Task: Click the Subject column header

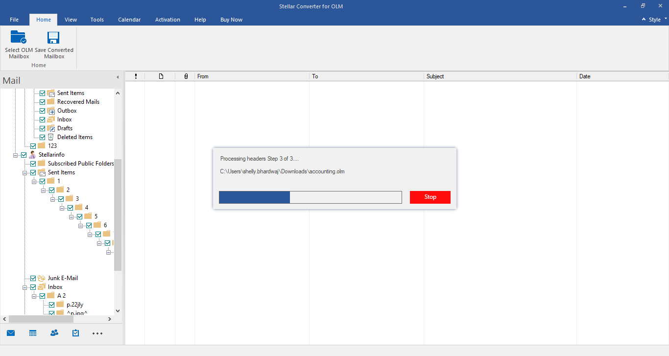Action: point(500,76)
